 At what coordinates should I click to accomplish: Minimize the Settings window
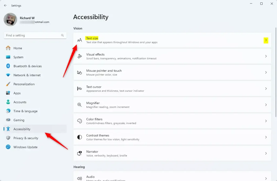click(x=251, y=4)
